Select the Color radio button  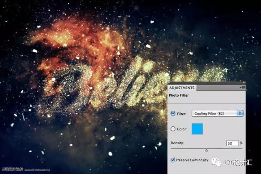click(173, 129)
